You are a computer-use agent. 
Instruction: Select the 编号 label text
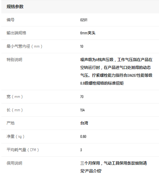pyautogui.click(x=10, y=20)
